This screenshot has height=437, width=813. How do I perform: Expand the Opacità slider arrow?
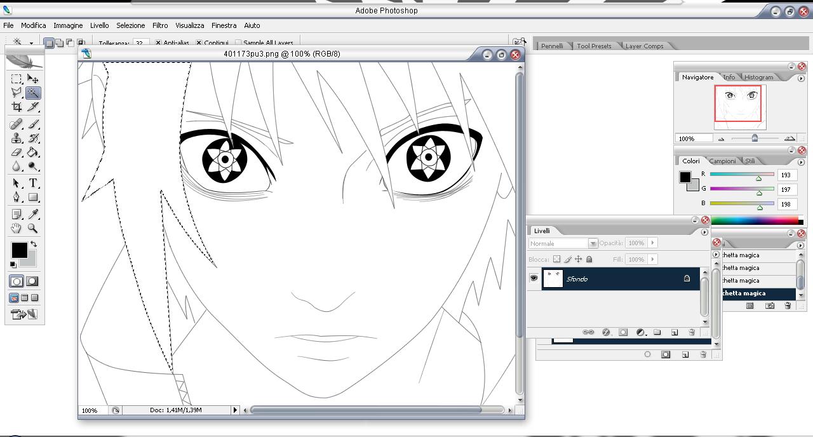pyautogui.click(x=652, y=243)
